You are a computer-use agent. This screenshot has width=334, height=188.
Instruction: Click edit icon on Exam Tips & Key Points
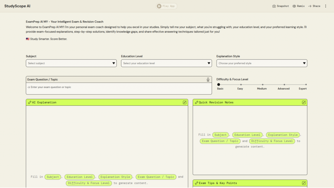304,183
